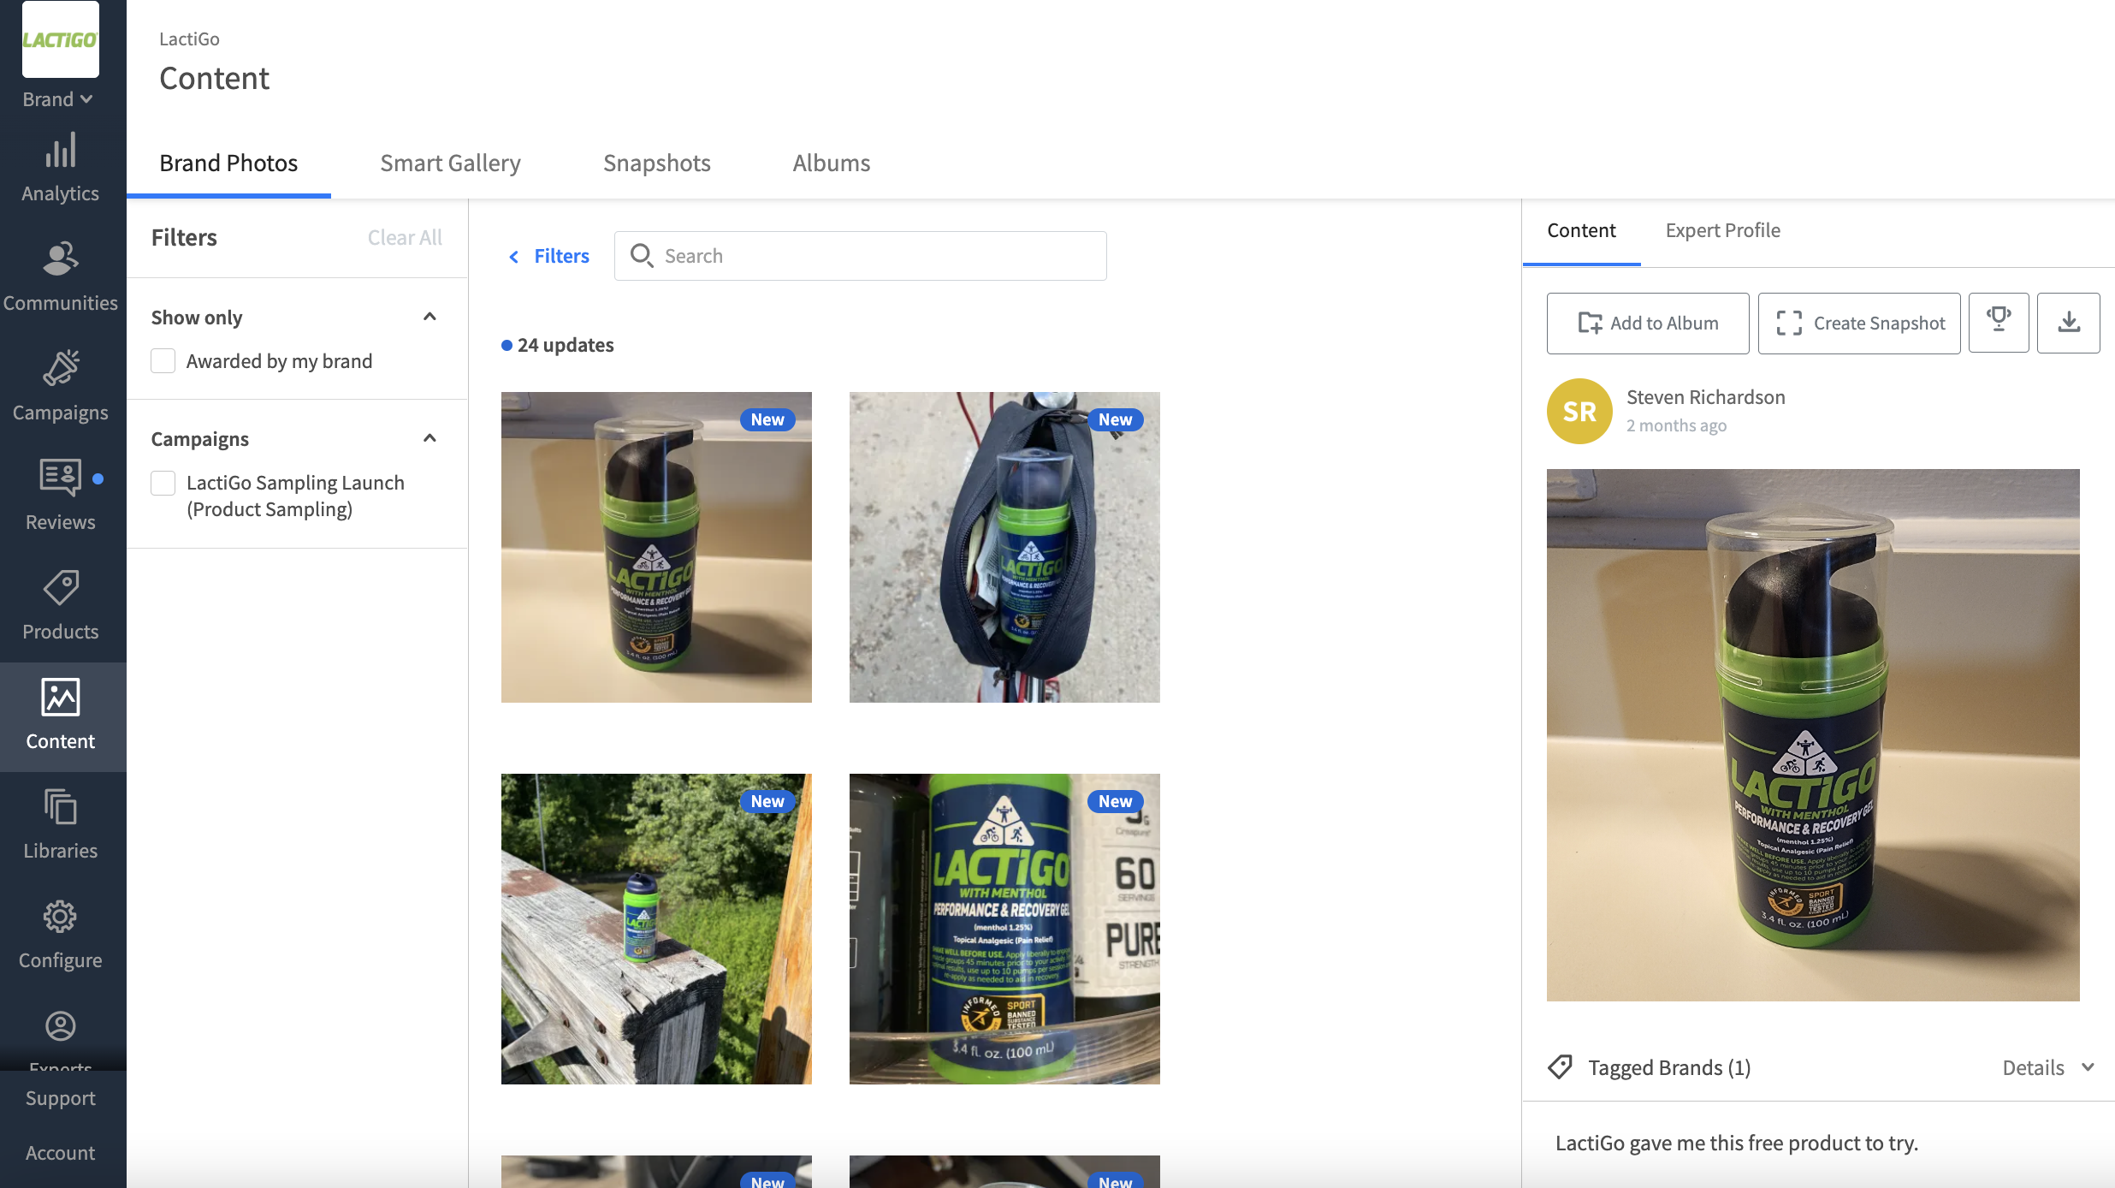This screenshot has height=1188, width=2115.
Task: Switch to the Expert Profile tab
Action: 1722,230
